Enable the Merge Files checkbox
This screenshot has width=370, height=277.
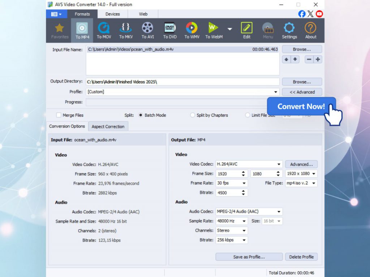[x=59, y=115]
